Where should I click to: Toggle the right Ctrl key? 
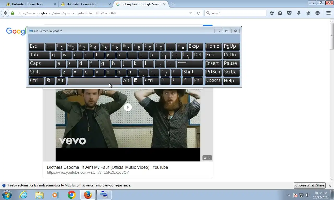click(151, 81)
